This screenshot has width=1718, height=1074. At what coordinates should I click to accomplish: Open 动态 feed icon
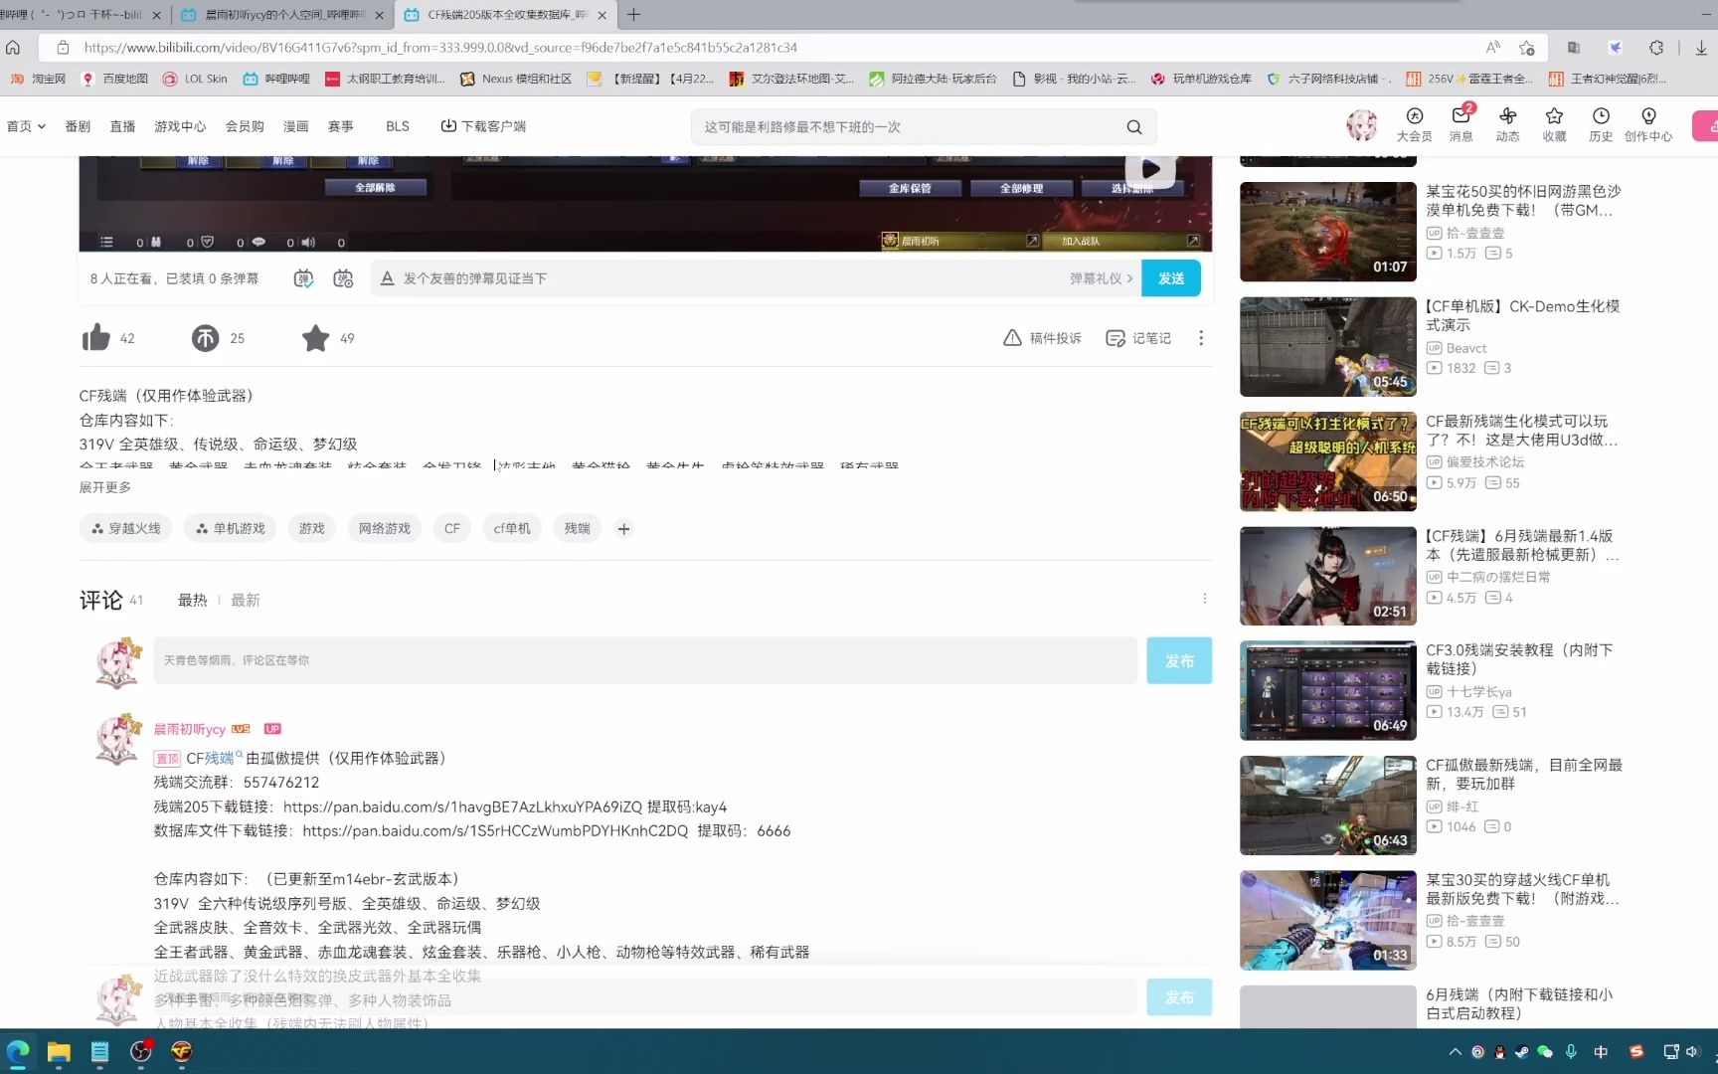pos(1507,125)
